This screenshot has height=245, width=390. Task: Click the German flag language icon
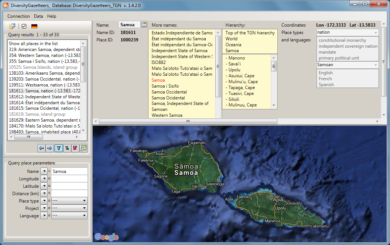click(x=34, y=26)
